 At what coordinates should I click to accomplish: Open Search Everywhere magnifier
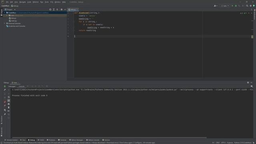247,6
